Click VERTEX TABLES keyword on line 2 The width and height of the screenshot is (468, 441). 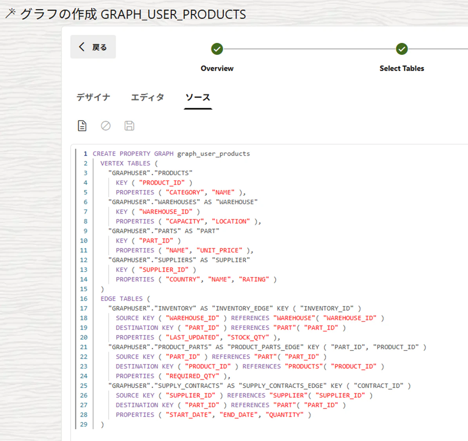click(125, 163)
